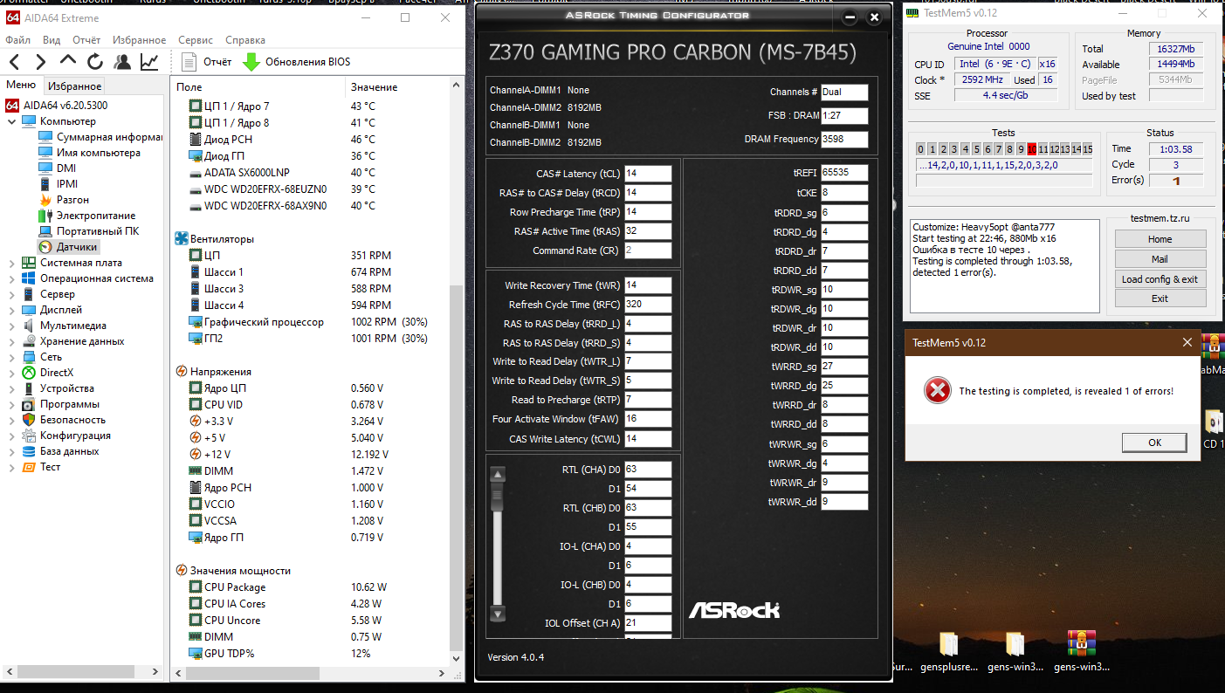Select Имя компьютера tree item
The image size is (1225, 693).
pos(99,153)
